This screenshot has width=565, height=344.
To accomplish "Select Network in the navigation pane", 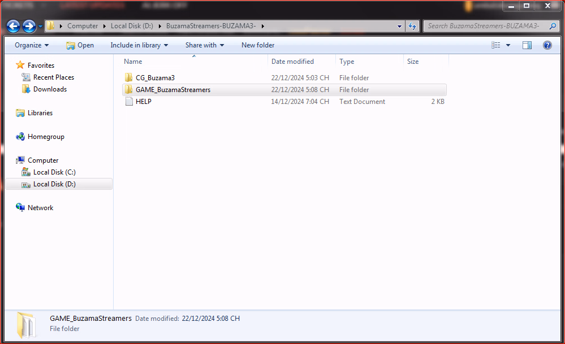I will tap(40, 208).
